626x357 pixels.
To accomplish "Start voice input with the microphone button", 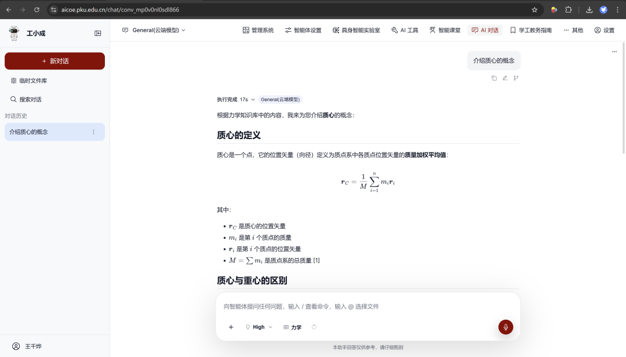I will (505, 327).
